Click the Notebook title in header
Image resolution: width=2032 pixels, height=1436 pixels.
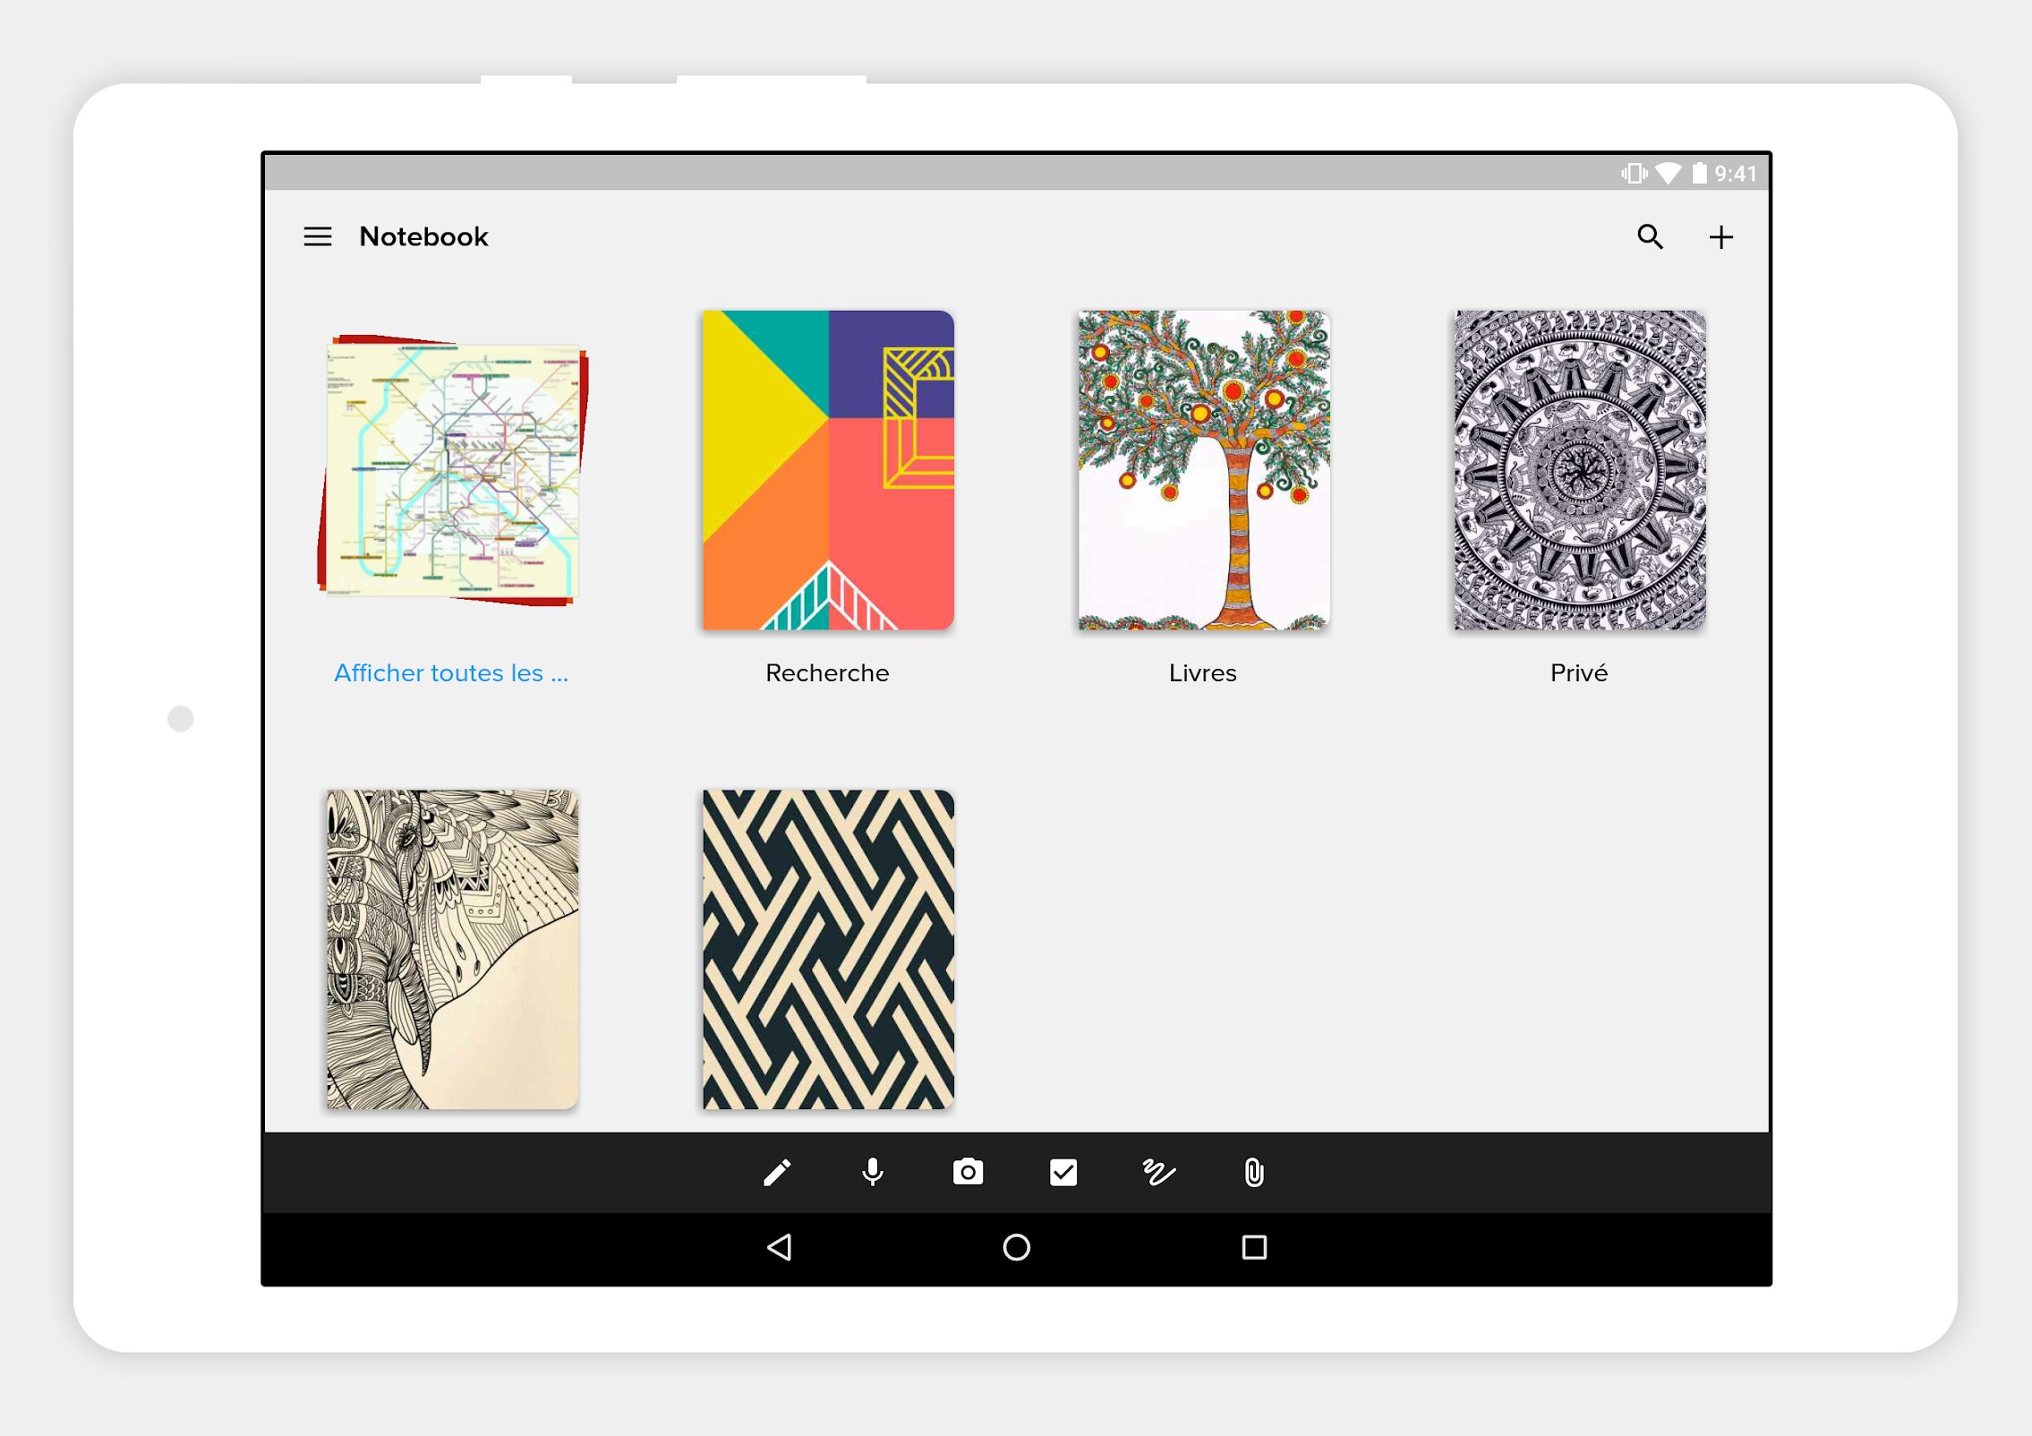click(423, 236)
